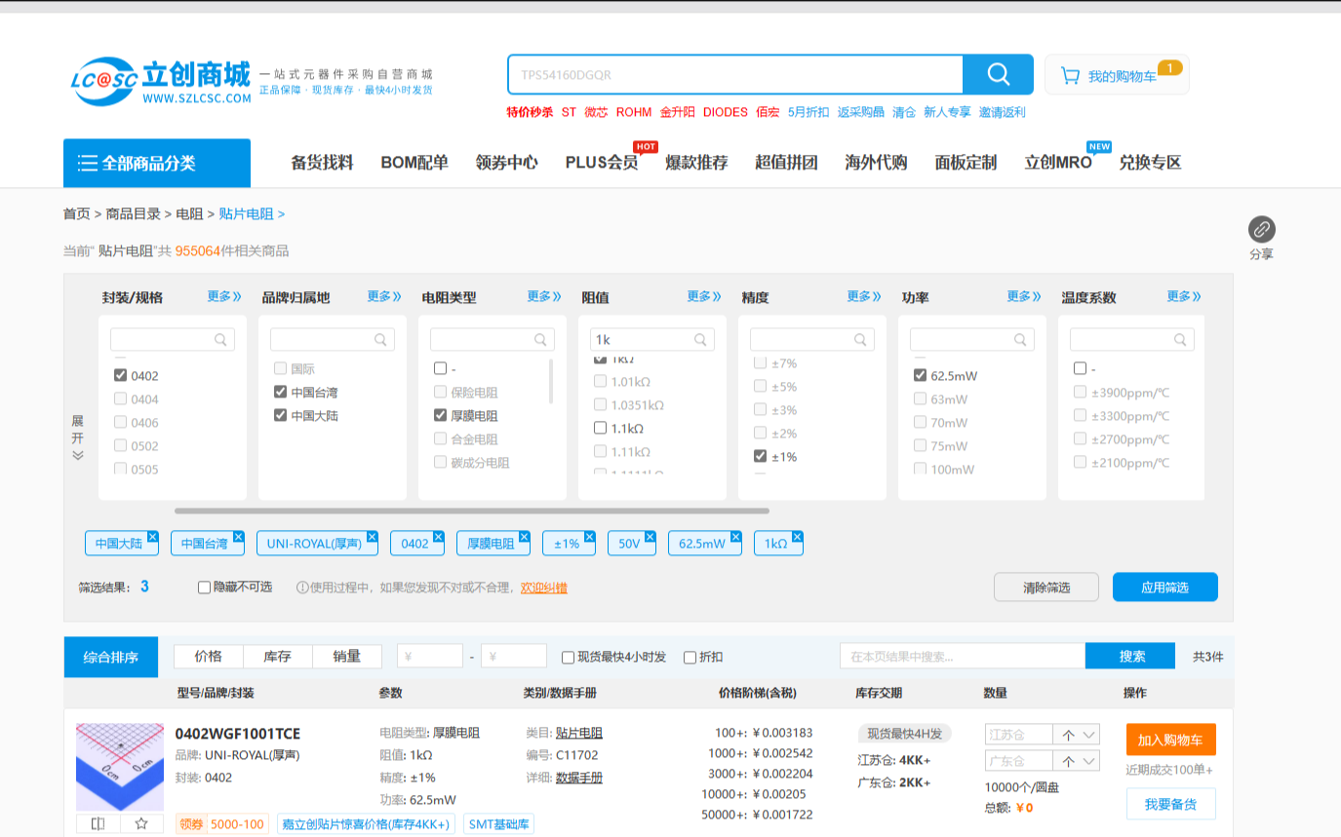Viewport: 1341px width, 837px height.
Task: Remove the 50V filter tag
Action: (650, 537)
